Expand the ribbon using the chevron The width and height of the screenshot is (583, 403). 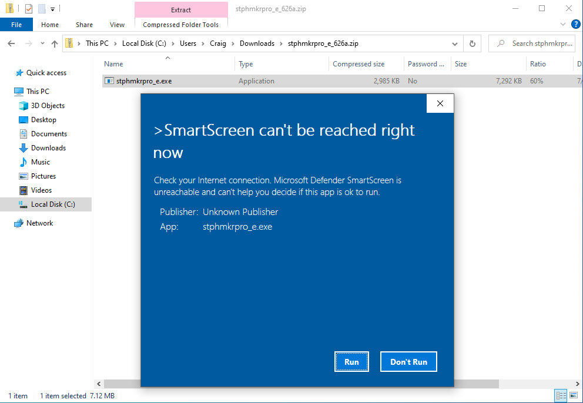(x=562, y=25)
